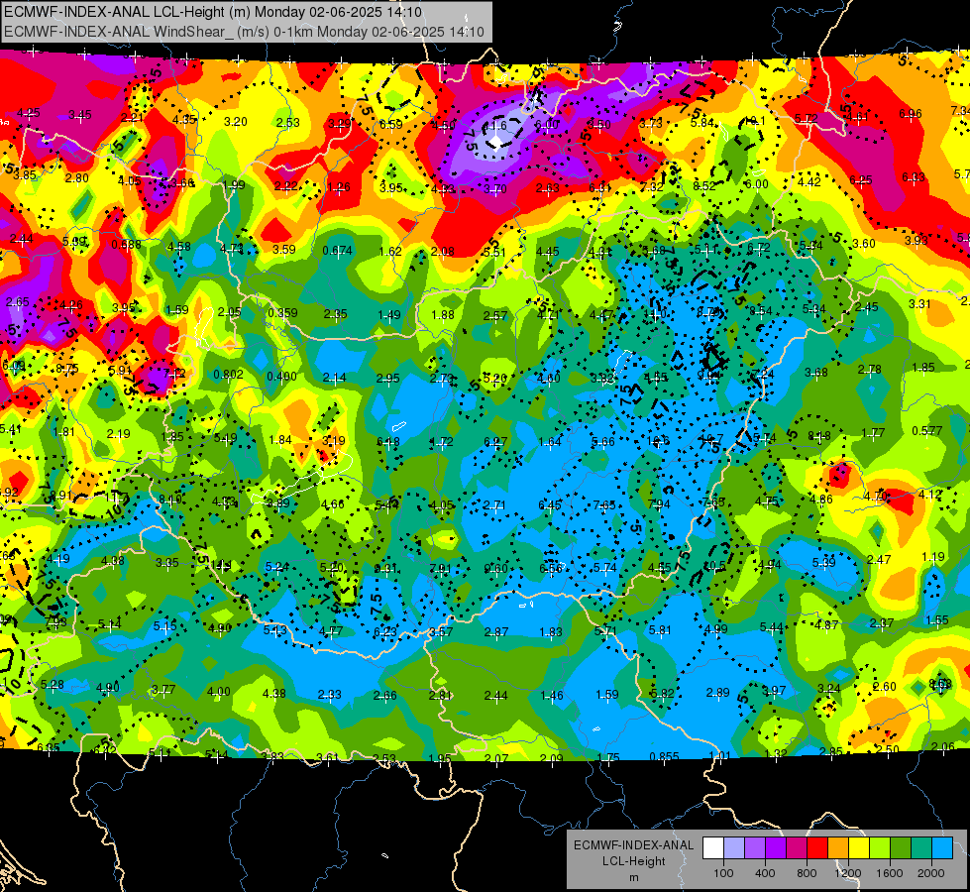Click the wind shear value '0.855'

coord(665,756)
